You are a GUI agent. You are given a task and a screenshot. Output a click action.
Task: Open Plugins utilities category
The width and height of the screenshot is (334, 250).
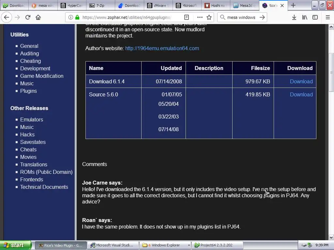click(29, 91)
